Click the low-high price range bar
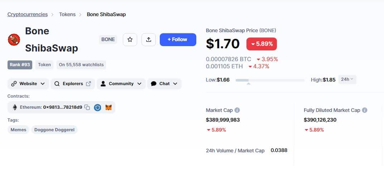 click(270, 80)
